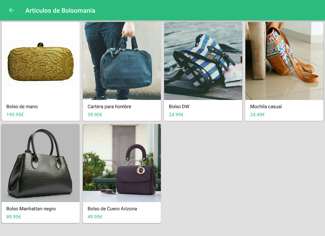Click the 199.95€ price
The image size is (325, 236).
pyautogui.click(x=15, y=114)
